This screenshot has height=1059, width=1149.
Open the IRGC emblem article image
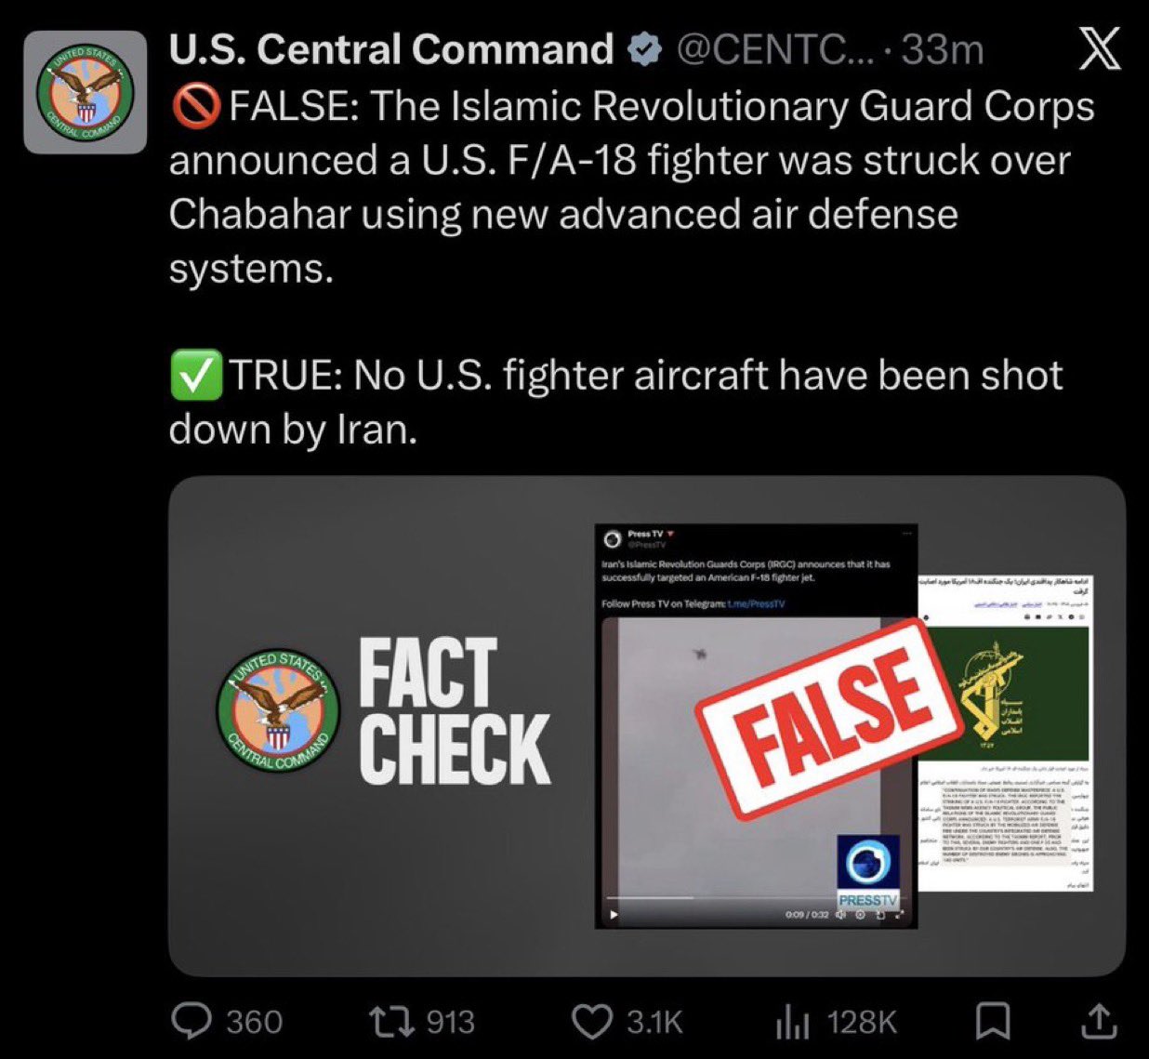click(x=1007, y=693)
